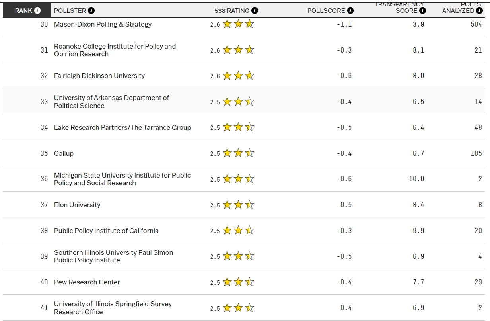Click the info icon next to RANK
Image resolution: width=490 pixels, height=321 pixels.
pos(37,11)
